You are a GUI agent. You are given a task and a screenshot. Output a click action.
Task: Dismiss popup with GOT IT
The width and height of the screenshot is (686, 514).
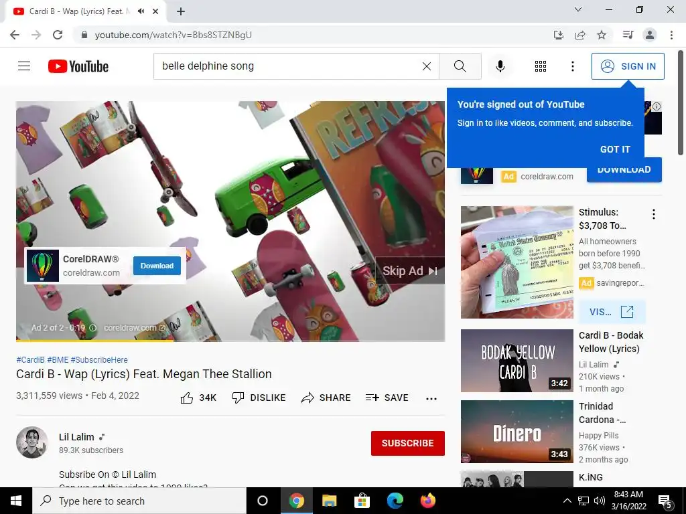pyautogui.click(x=615, y=149)
